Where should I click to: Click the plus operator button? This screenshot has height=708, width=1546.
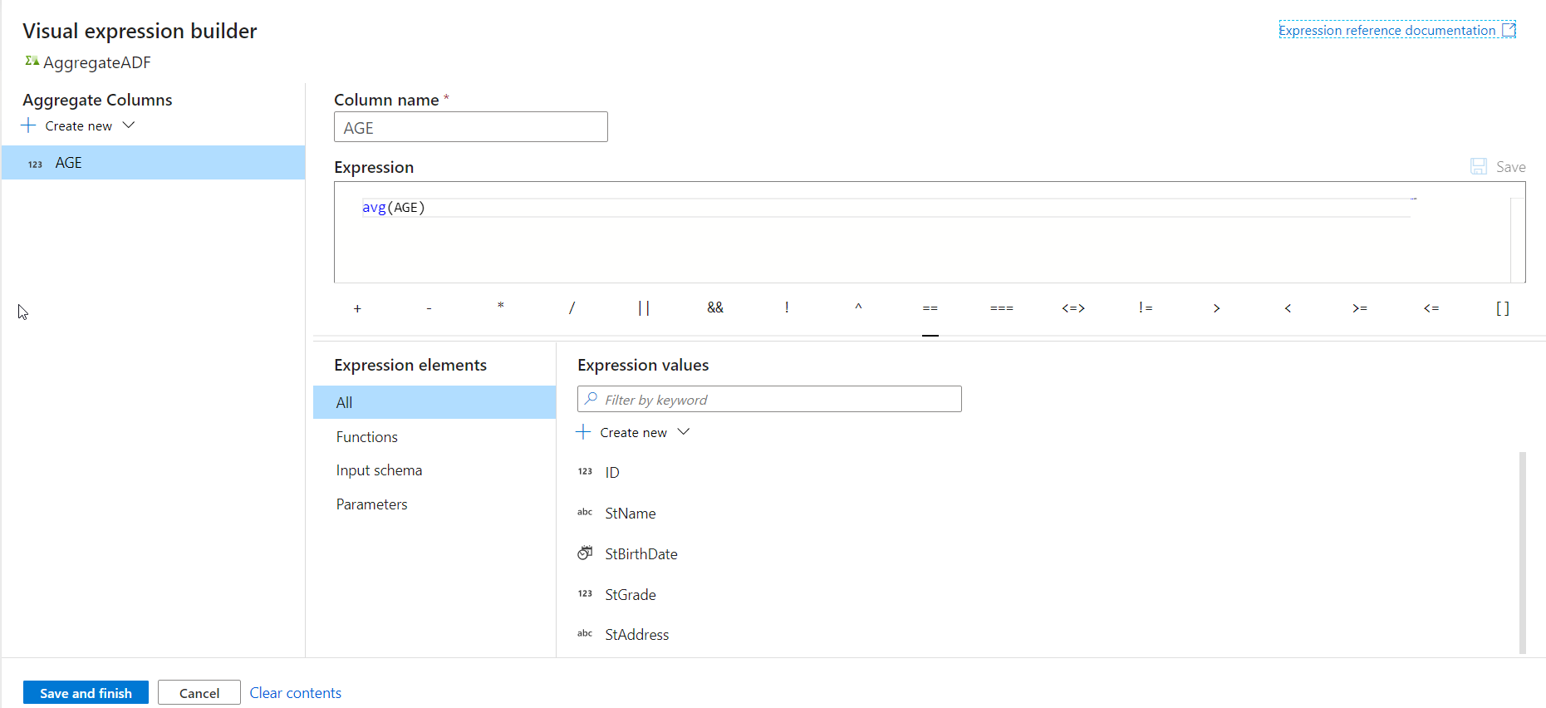pos(357,308)
